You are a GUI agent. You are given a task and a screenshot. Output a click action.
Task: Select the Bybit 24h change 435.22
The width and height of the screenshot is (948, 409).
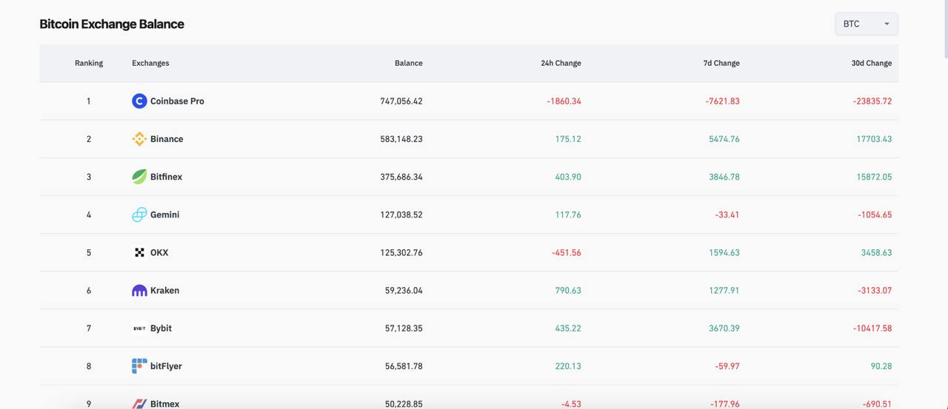pos(568,328)
